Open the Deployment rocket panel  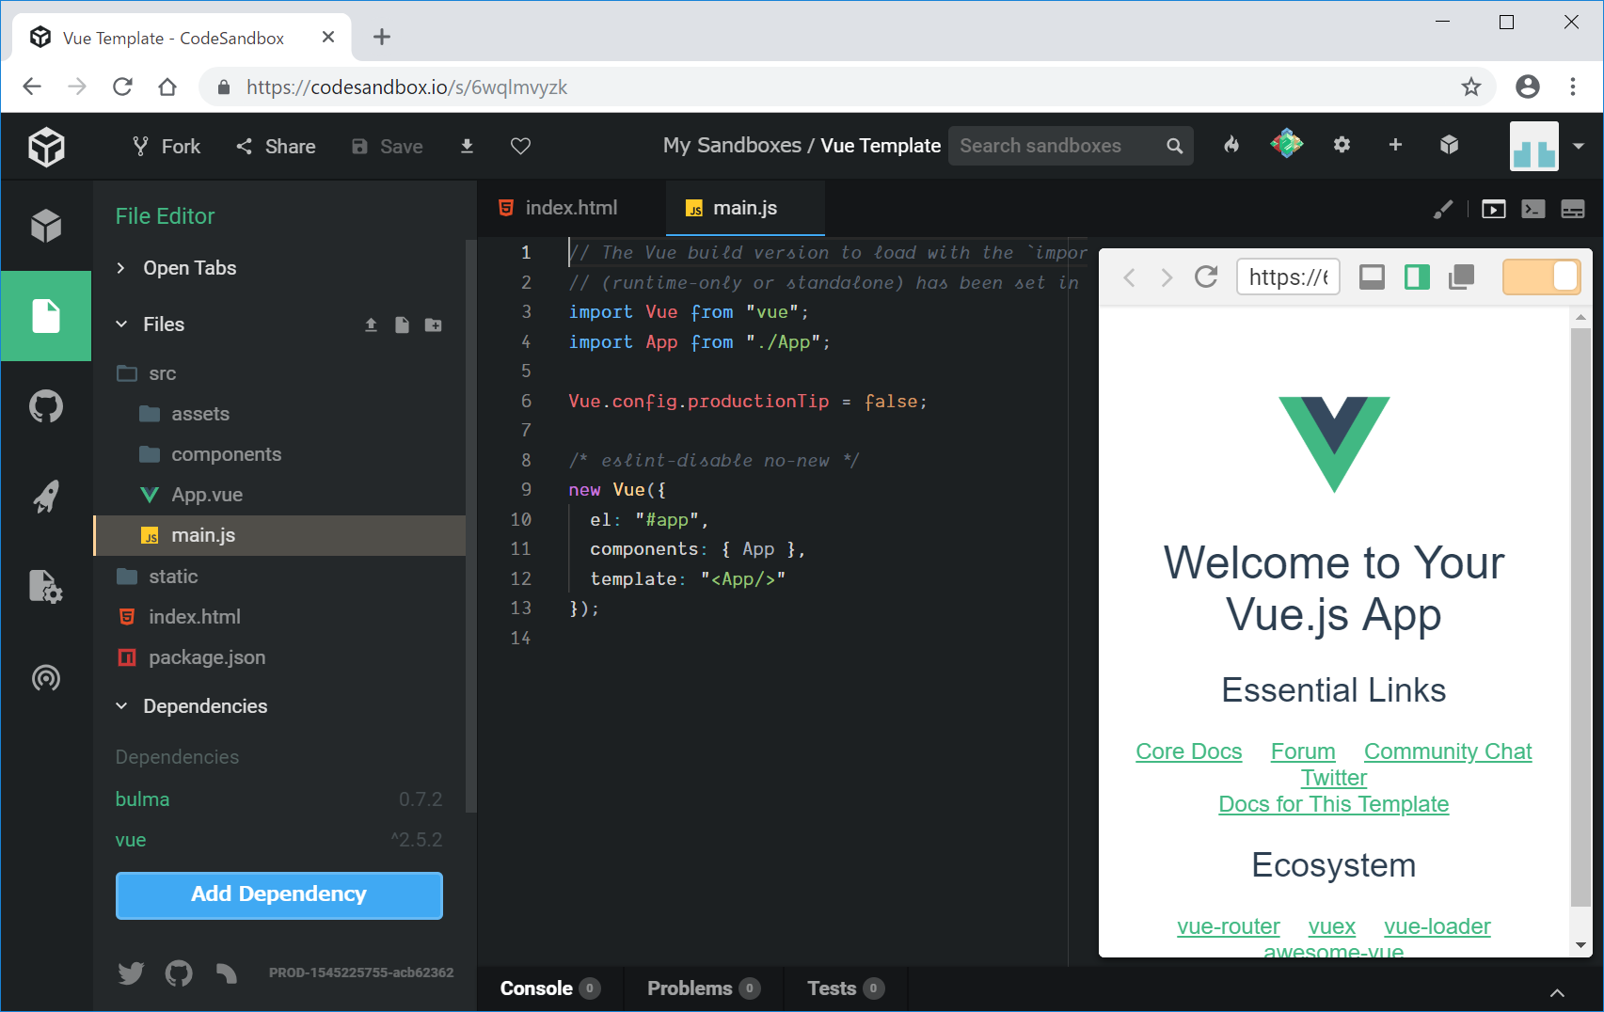click(45, 497)
